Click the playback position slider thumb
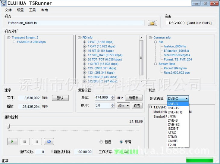The image size is (220, 164). pos(8,126)
